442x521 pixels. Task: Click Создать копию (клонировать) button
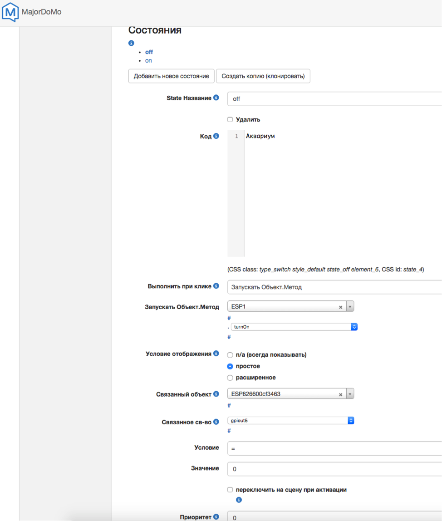[263, 76]
